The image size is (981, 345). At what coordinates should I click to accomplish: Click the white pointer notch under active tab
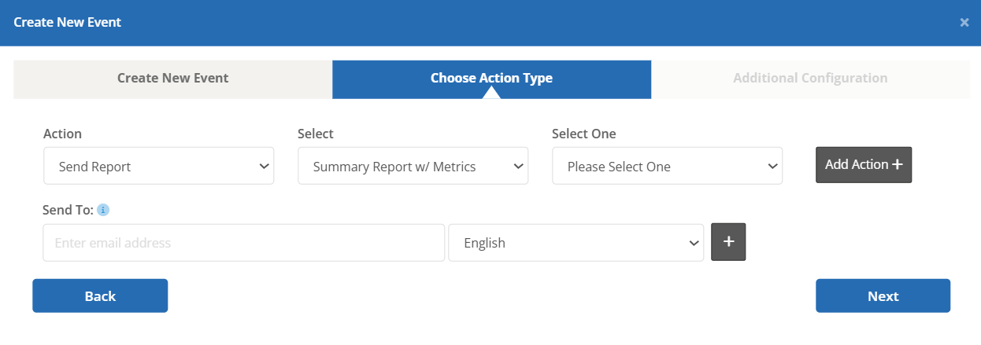pyautogui.click(x=491, y=94)
